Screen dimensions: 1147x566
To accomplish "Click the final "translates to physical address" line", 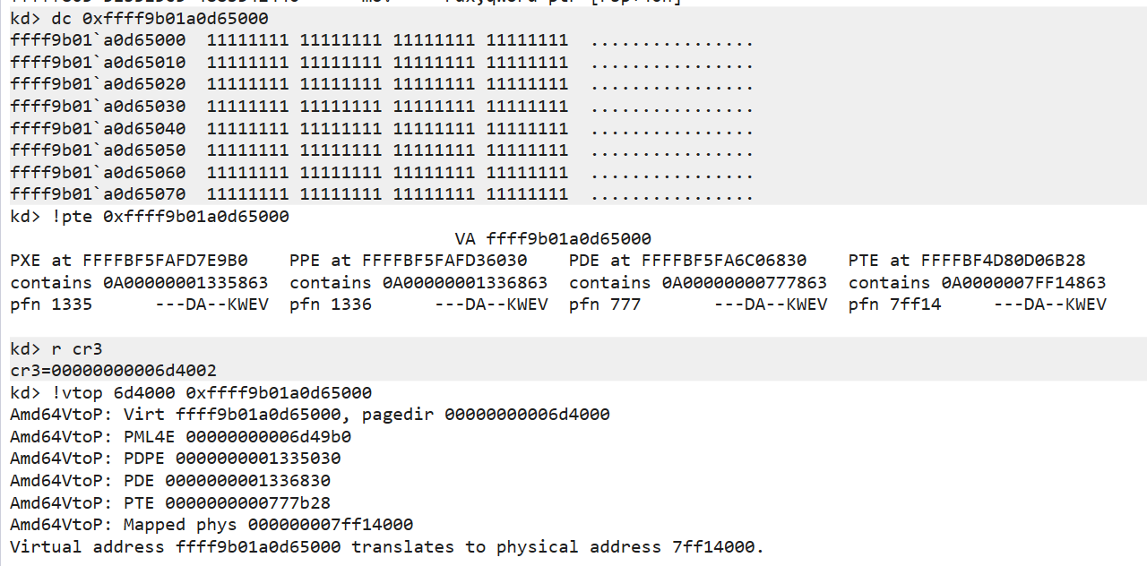I will 387,546.
